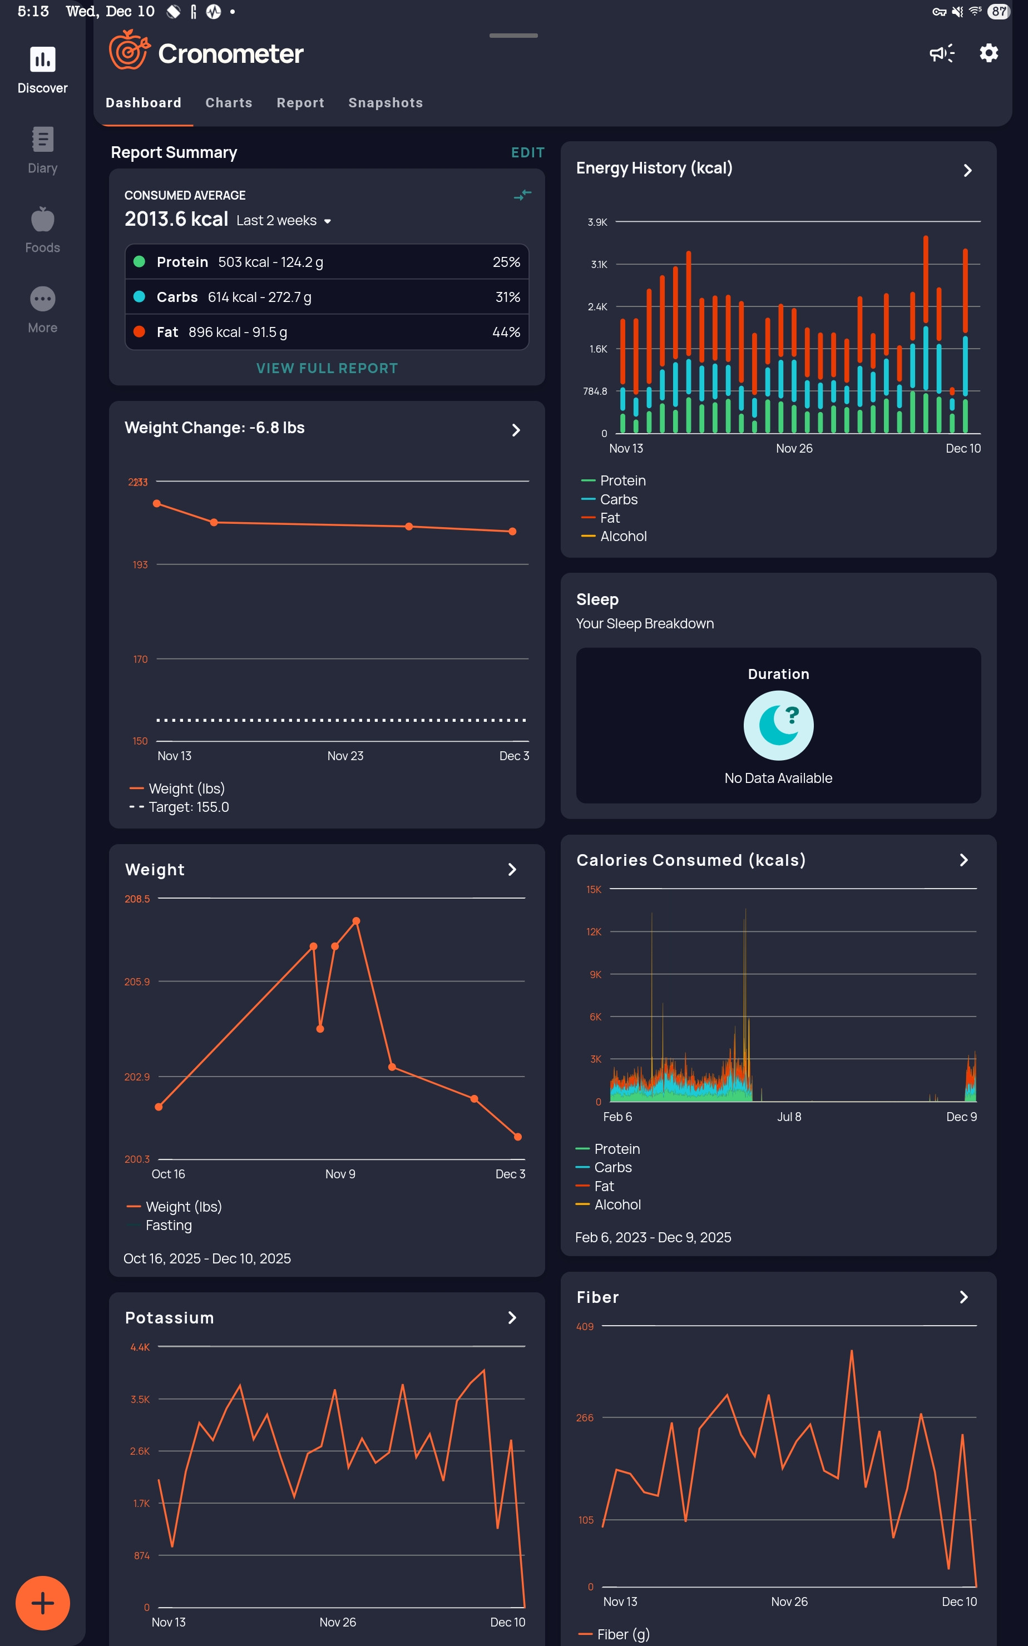Open the Last 2 weeks dropdown

coord(284,220)
